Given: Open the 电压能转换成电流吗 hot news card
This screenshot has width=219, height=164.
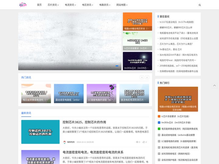Looking at the screenshot, I should (x=36, y=94).
